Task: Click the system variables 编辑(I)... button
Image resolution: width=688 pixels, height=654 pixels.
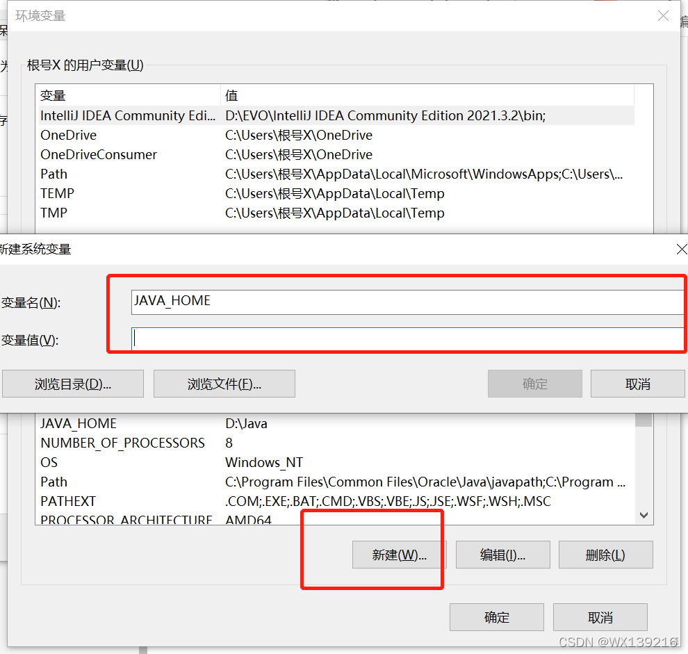Action: point(503,555)
